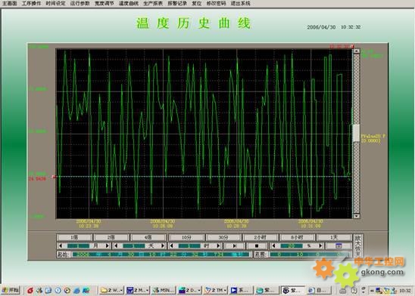Click the second quick launch icon

tap(39, 291)
